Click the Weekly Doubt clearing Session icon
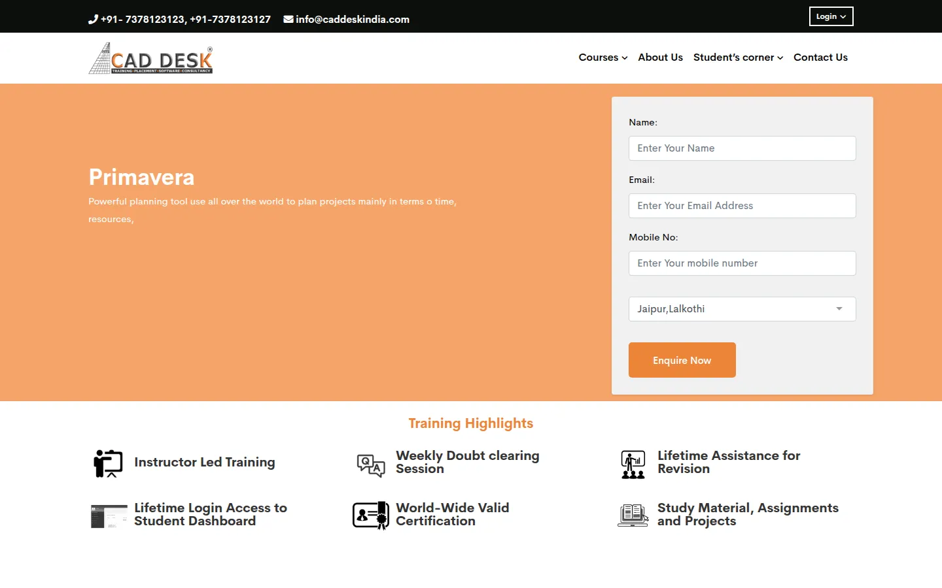Image resolution: width=942 pixels, height=588 pixels. pyautogui.click(x=371, y=465)
